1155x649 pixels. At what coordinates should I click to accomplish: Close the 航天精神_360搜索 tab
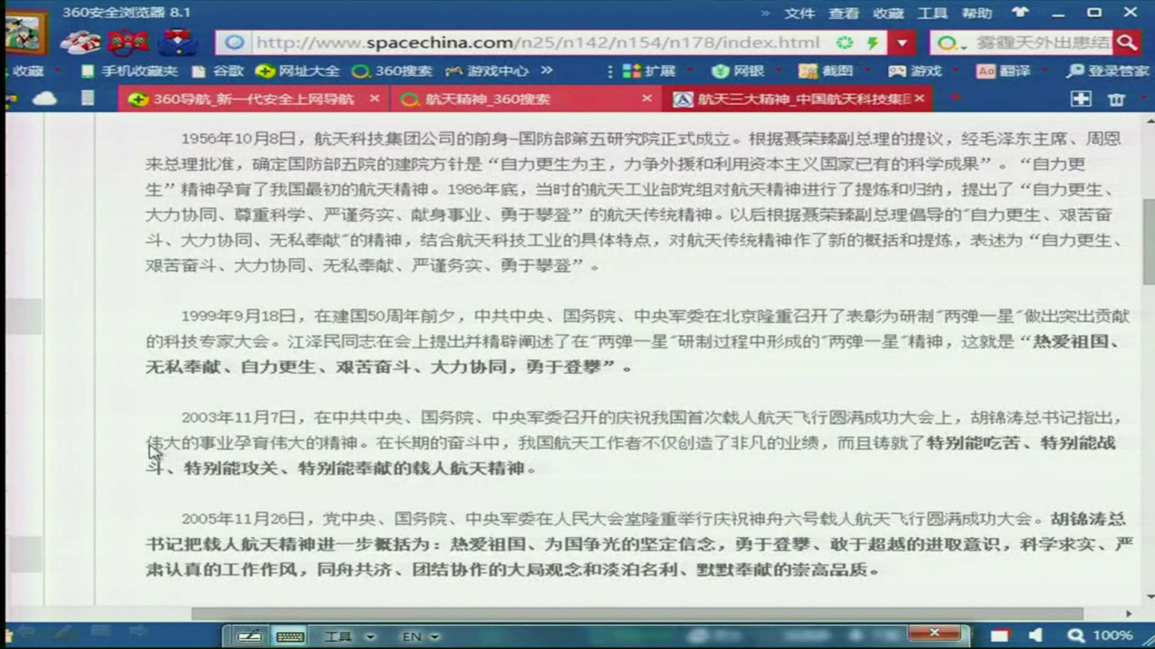[x=647, y=98]
